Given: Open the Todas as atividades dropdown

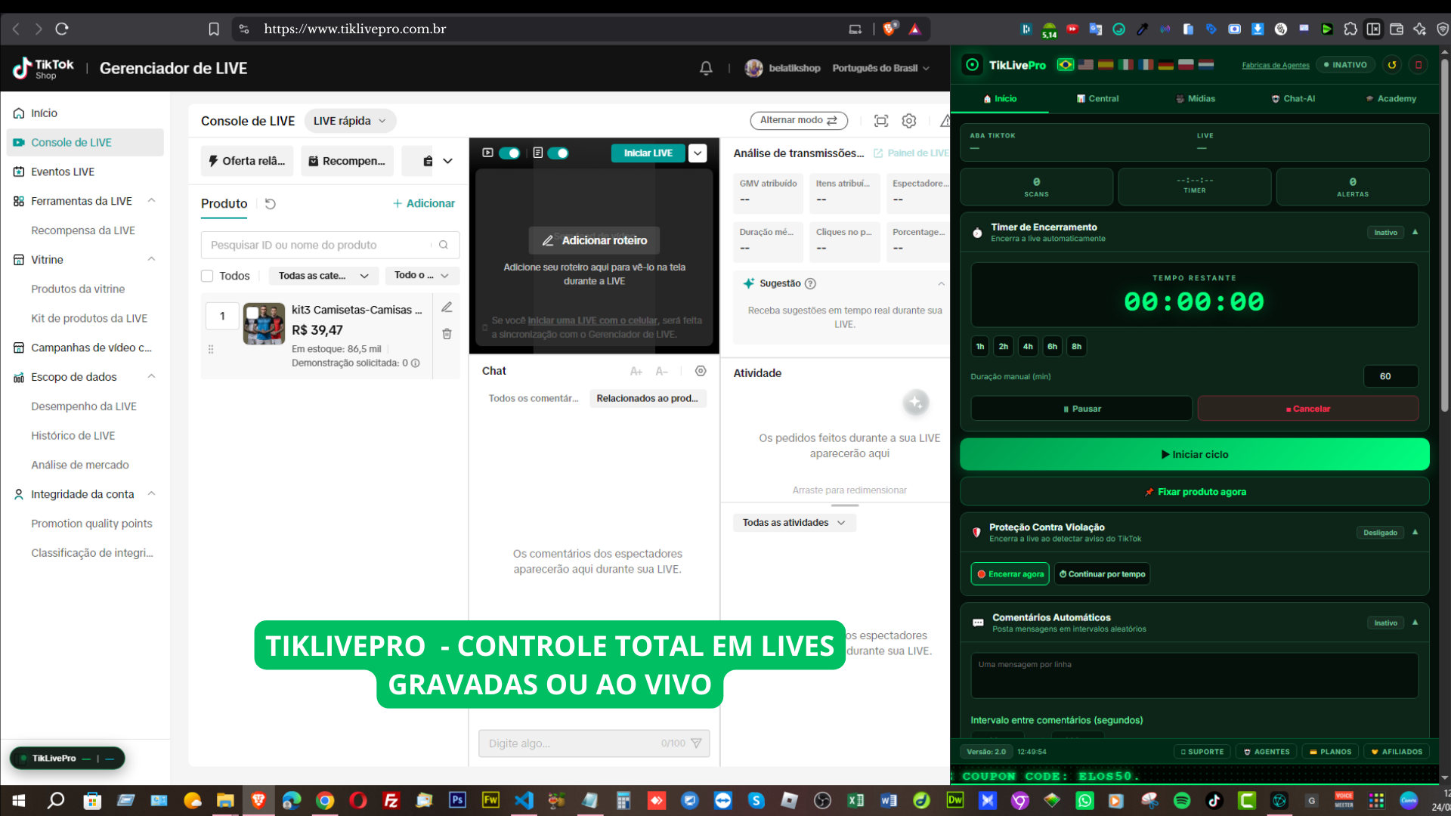Looking at the screenshot, I should (x=794, y=523).
